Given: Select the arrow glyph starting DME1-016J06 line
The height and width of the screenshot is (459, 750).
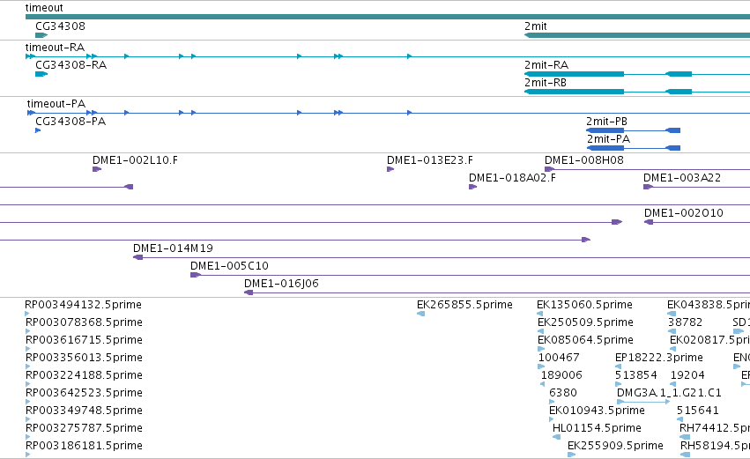Looking at the screenshot, I should 249,292.
